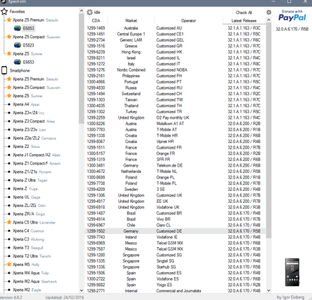Click the by Igor Eisberg credit
This screenshot has height=300, width=312.
point(291,297)
